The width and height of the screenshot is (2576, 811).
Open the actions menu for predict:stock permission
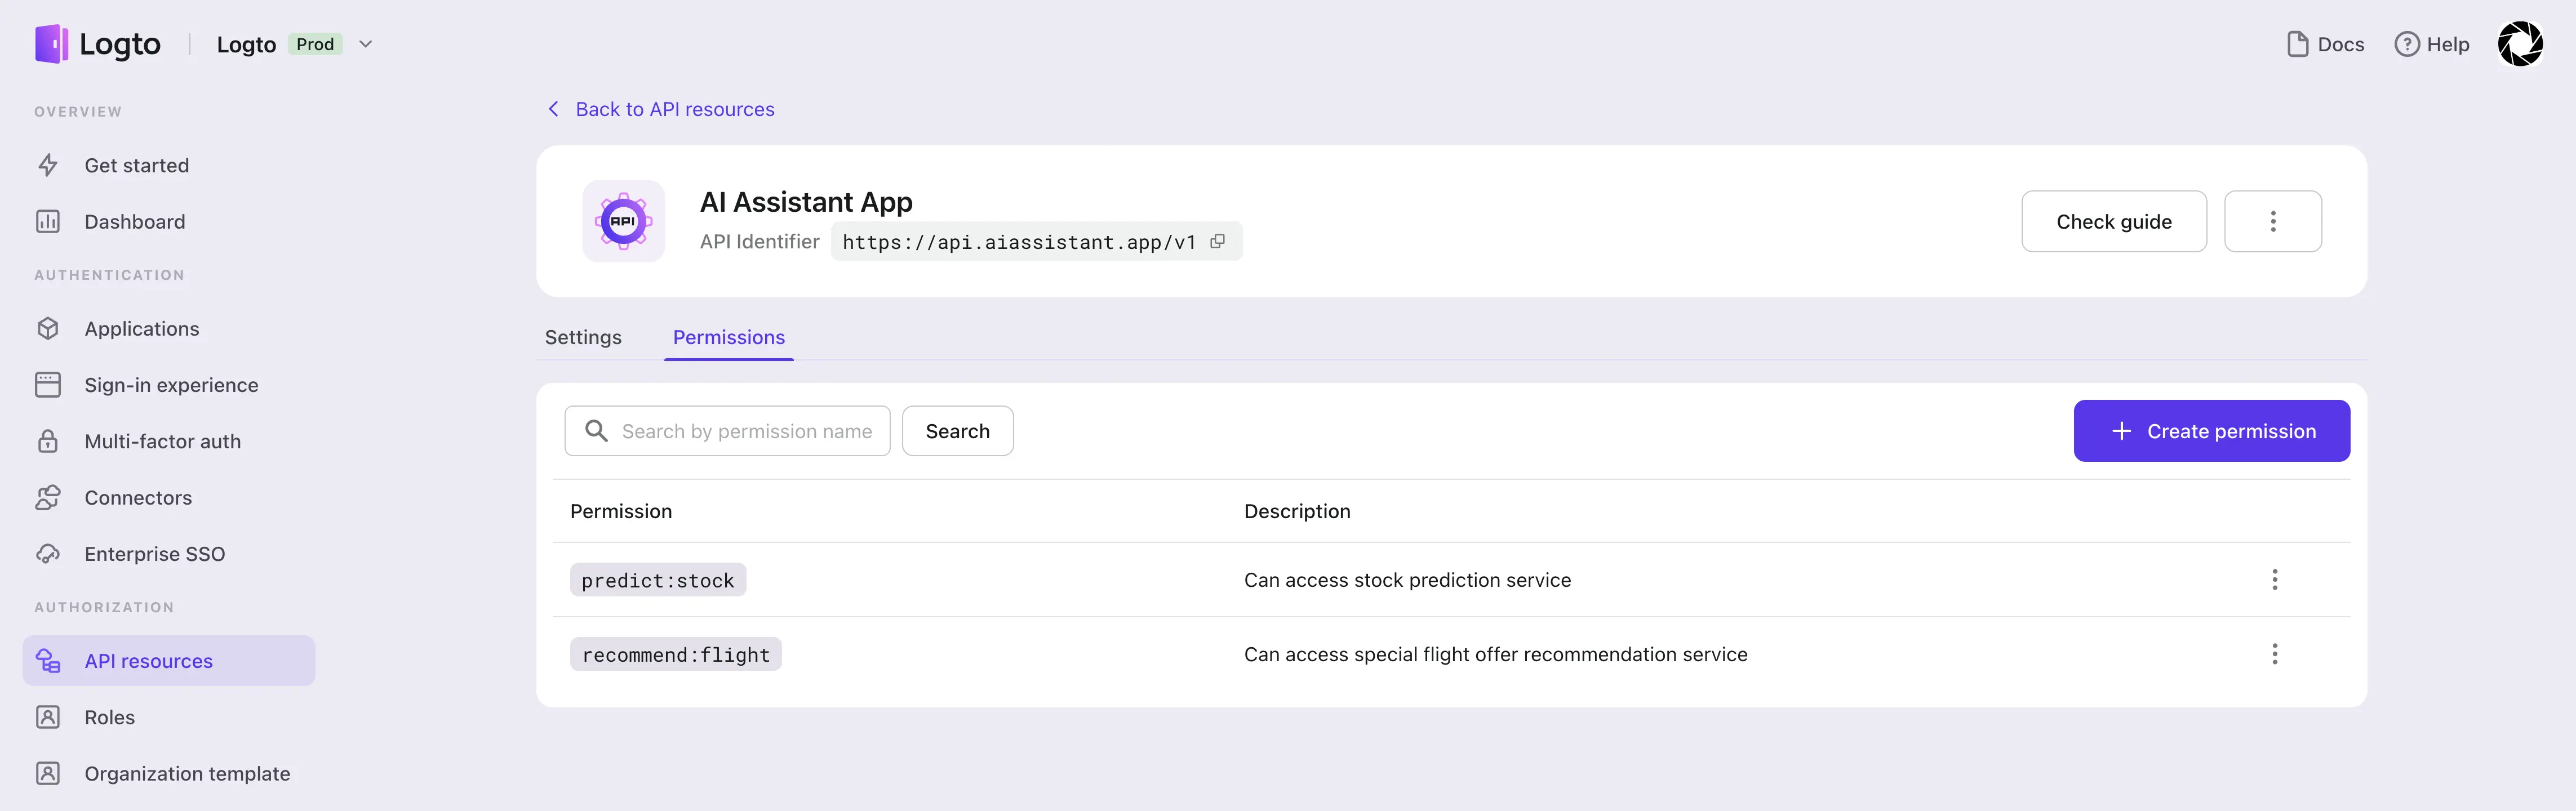tap(2274, 579)
